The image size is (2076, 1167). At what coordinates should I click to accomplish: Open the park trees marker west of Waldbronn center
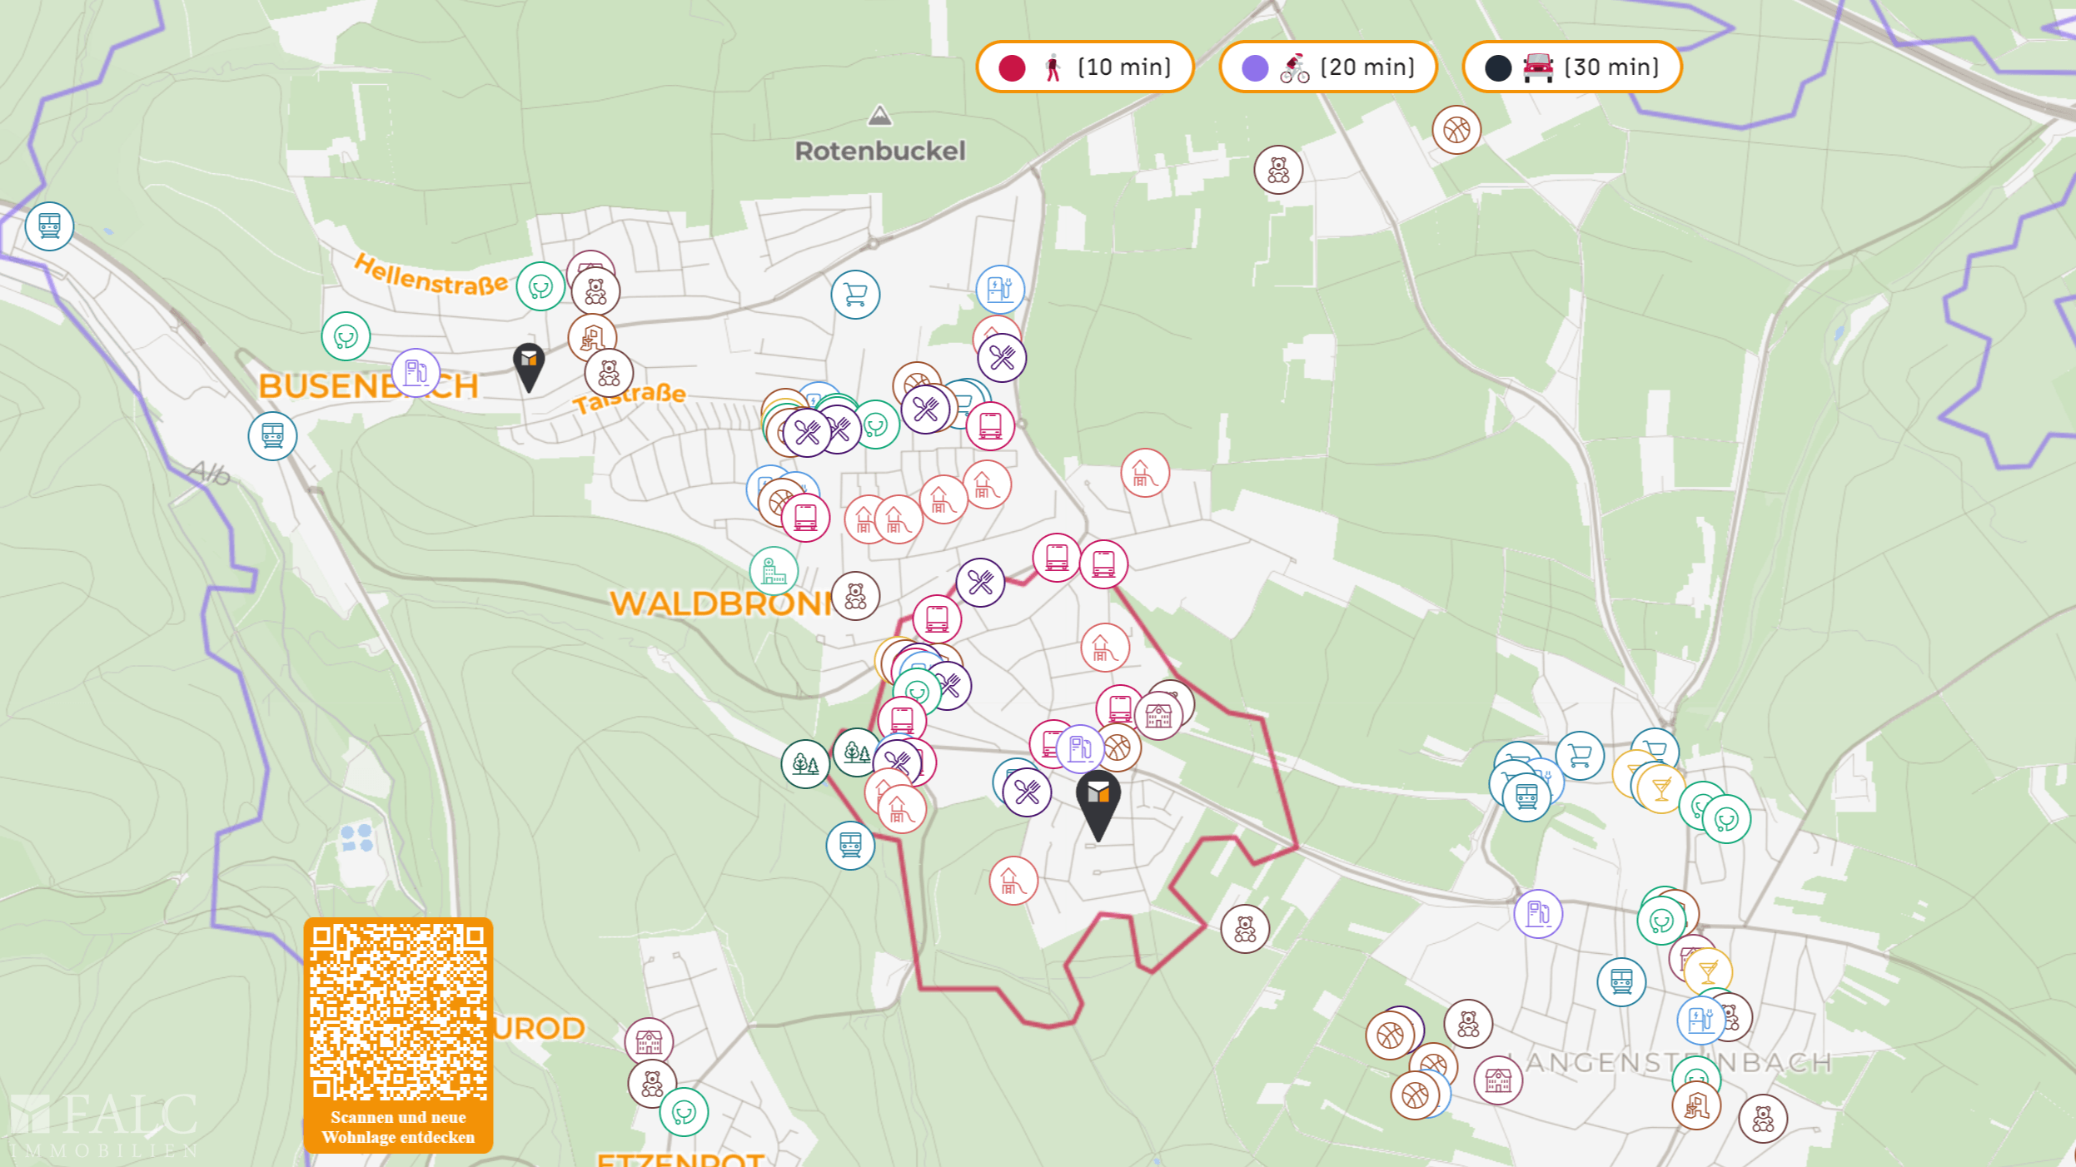point(805,763)
